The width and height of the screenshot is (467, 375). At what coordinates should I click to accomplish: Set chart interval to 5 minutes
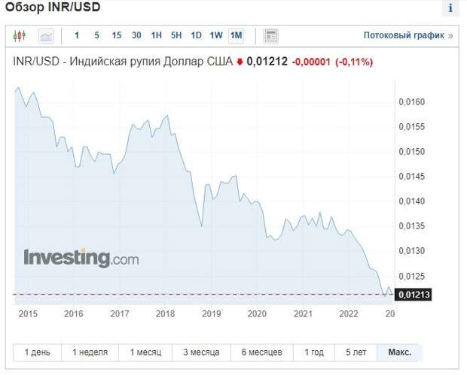(x=96, y=35)
